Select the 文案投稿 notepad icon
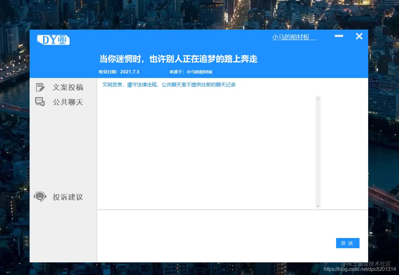The image size is (399, 275). pos(40,87)
